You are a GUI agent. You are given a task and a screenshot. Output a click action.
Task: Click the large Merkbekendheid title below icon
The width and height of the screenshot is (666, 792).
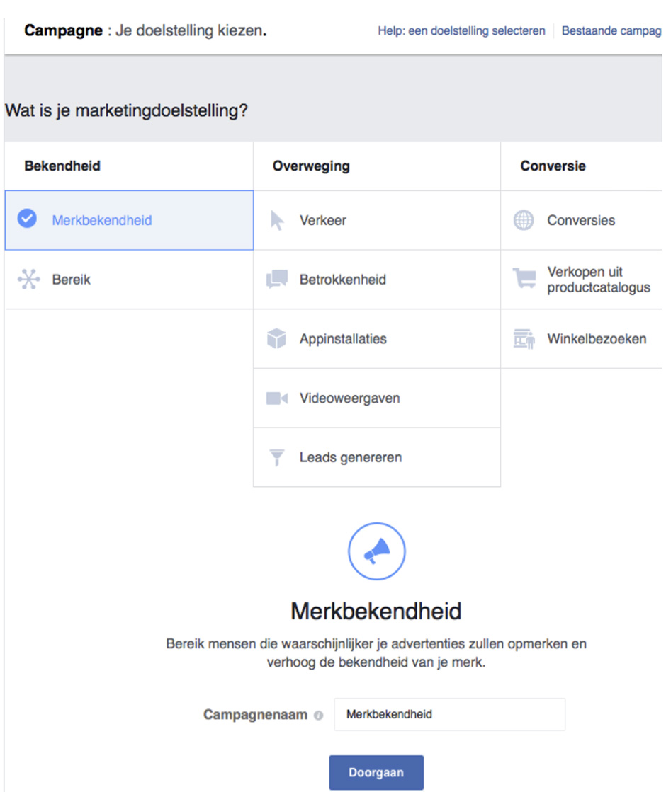(376, 612)
